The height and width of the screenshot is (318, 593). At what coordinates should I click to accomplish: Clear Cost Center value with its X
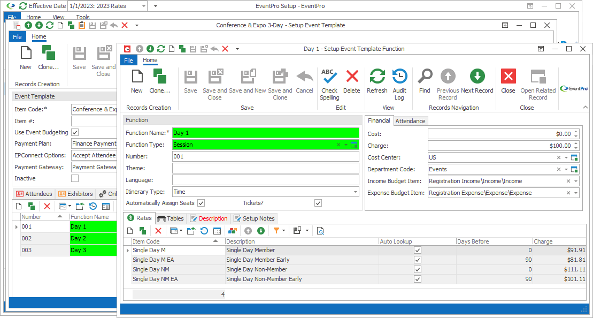click(x=559, y=157)
